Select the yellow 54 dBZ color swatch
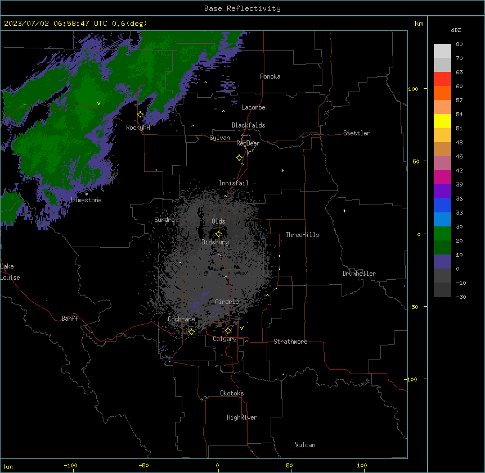The height and width of the screenshot is (473, 485). tap(442, 121)
